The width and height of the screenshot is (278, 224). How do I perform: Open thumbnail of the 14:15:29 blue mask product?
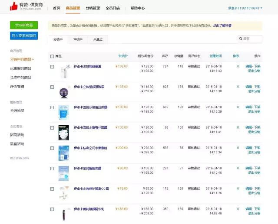coord(64,113)
